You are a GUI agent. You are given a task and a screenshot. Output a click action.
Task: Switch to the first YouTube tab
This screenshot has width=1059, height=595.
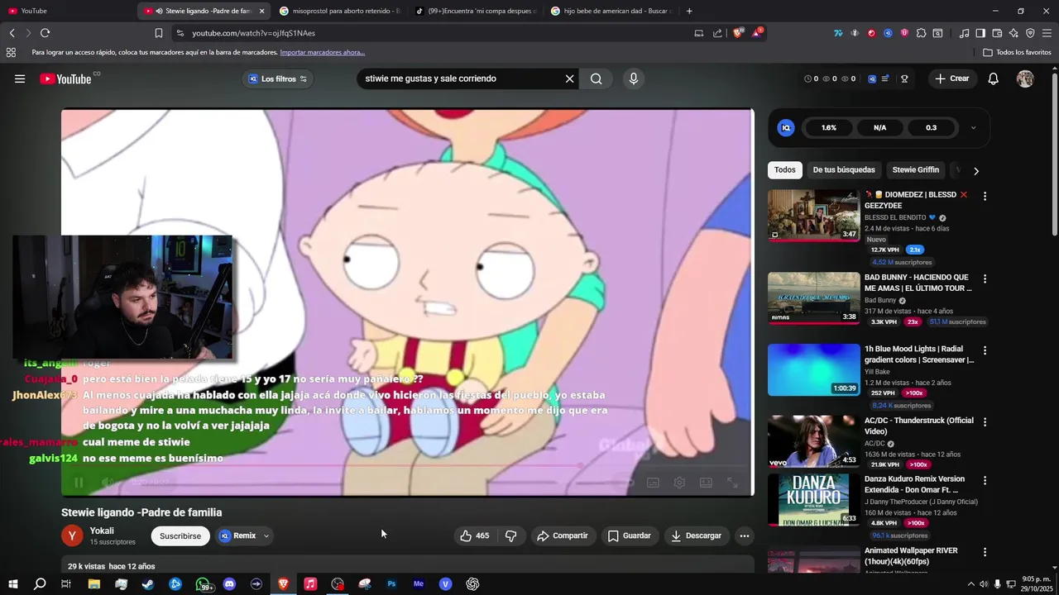[68, 11]
